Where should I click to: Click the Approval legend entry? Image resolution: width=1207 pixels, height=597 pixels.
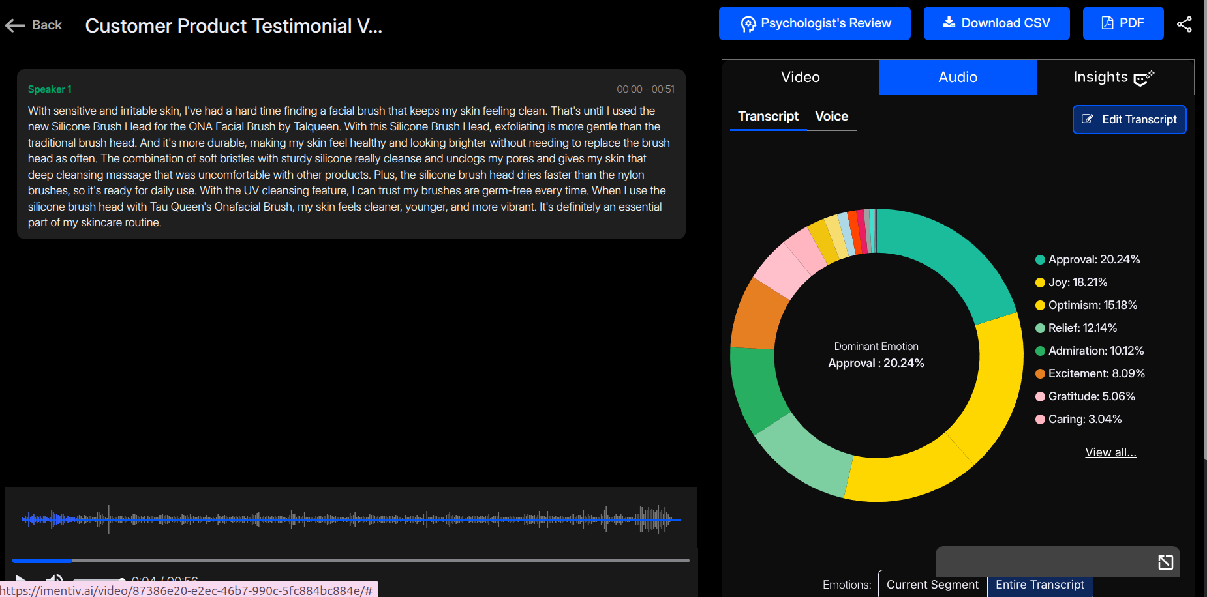point(1088,259)
